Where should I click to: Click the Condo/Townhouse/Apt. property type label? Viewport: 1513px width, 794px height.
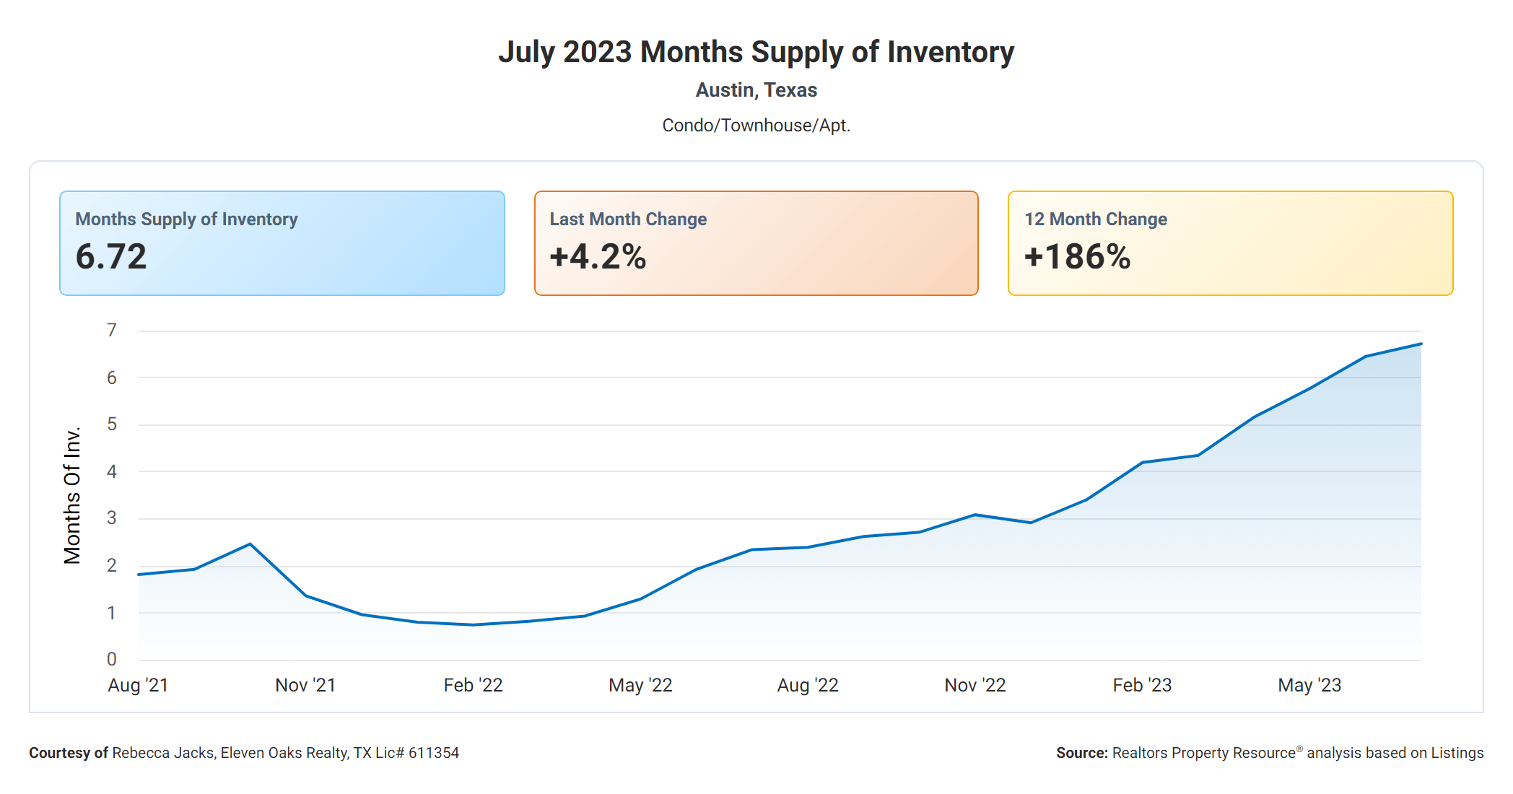point(756,126)
